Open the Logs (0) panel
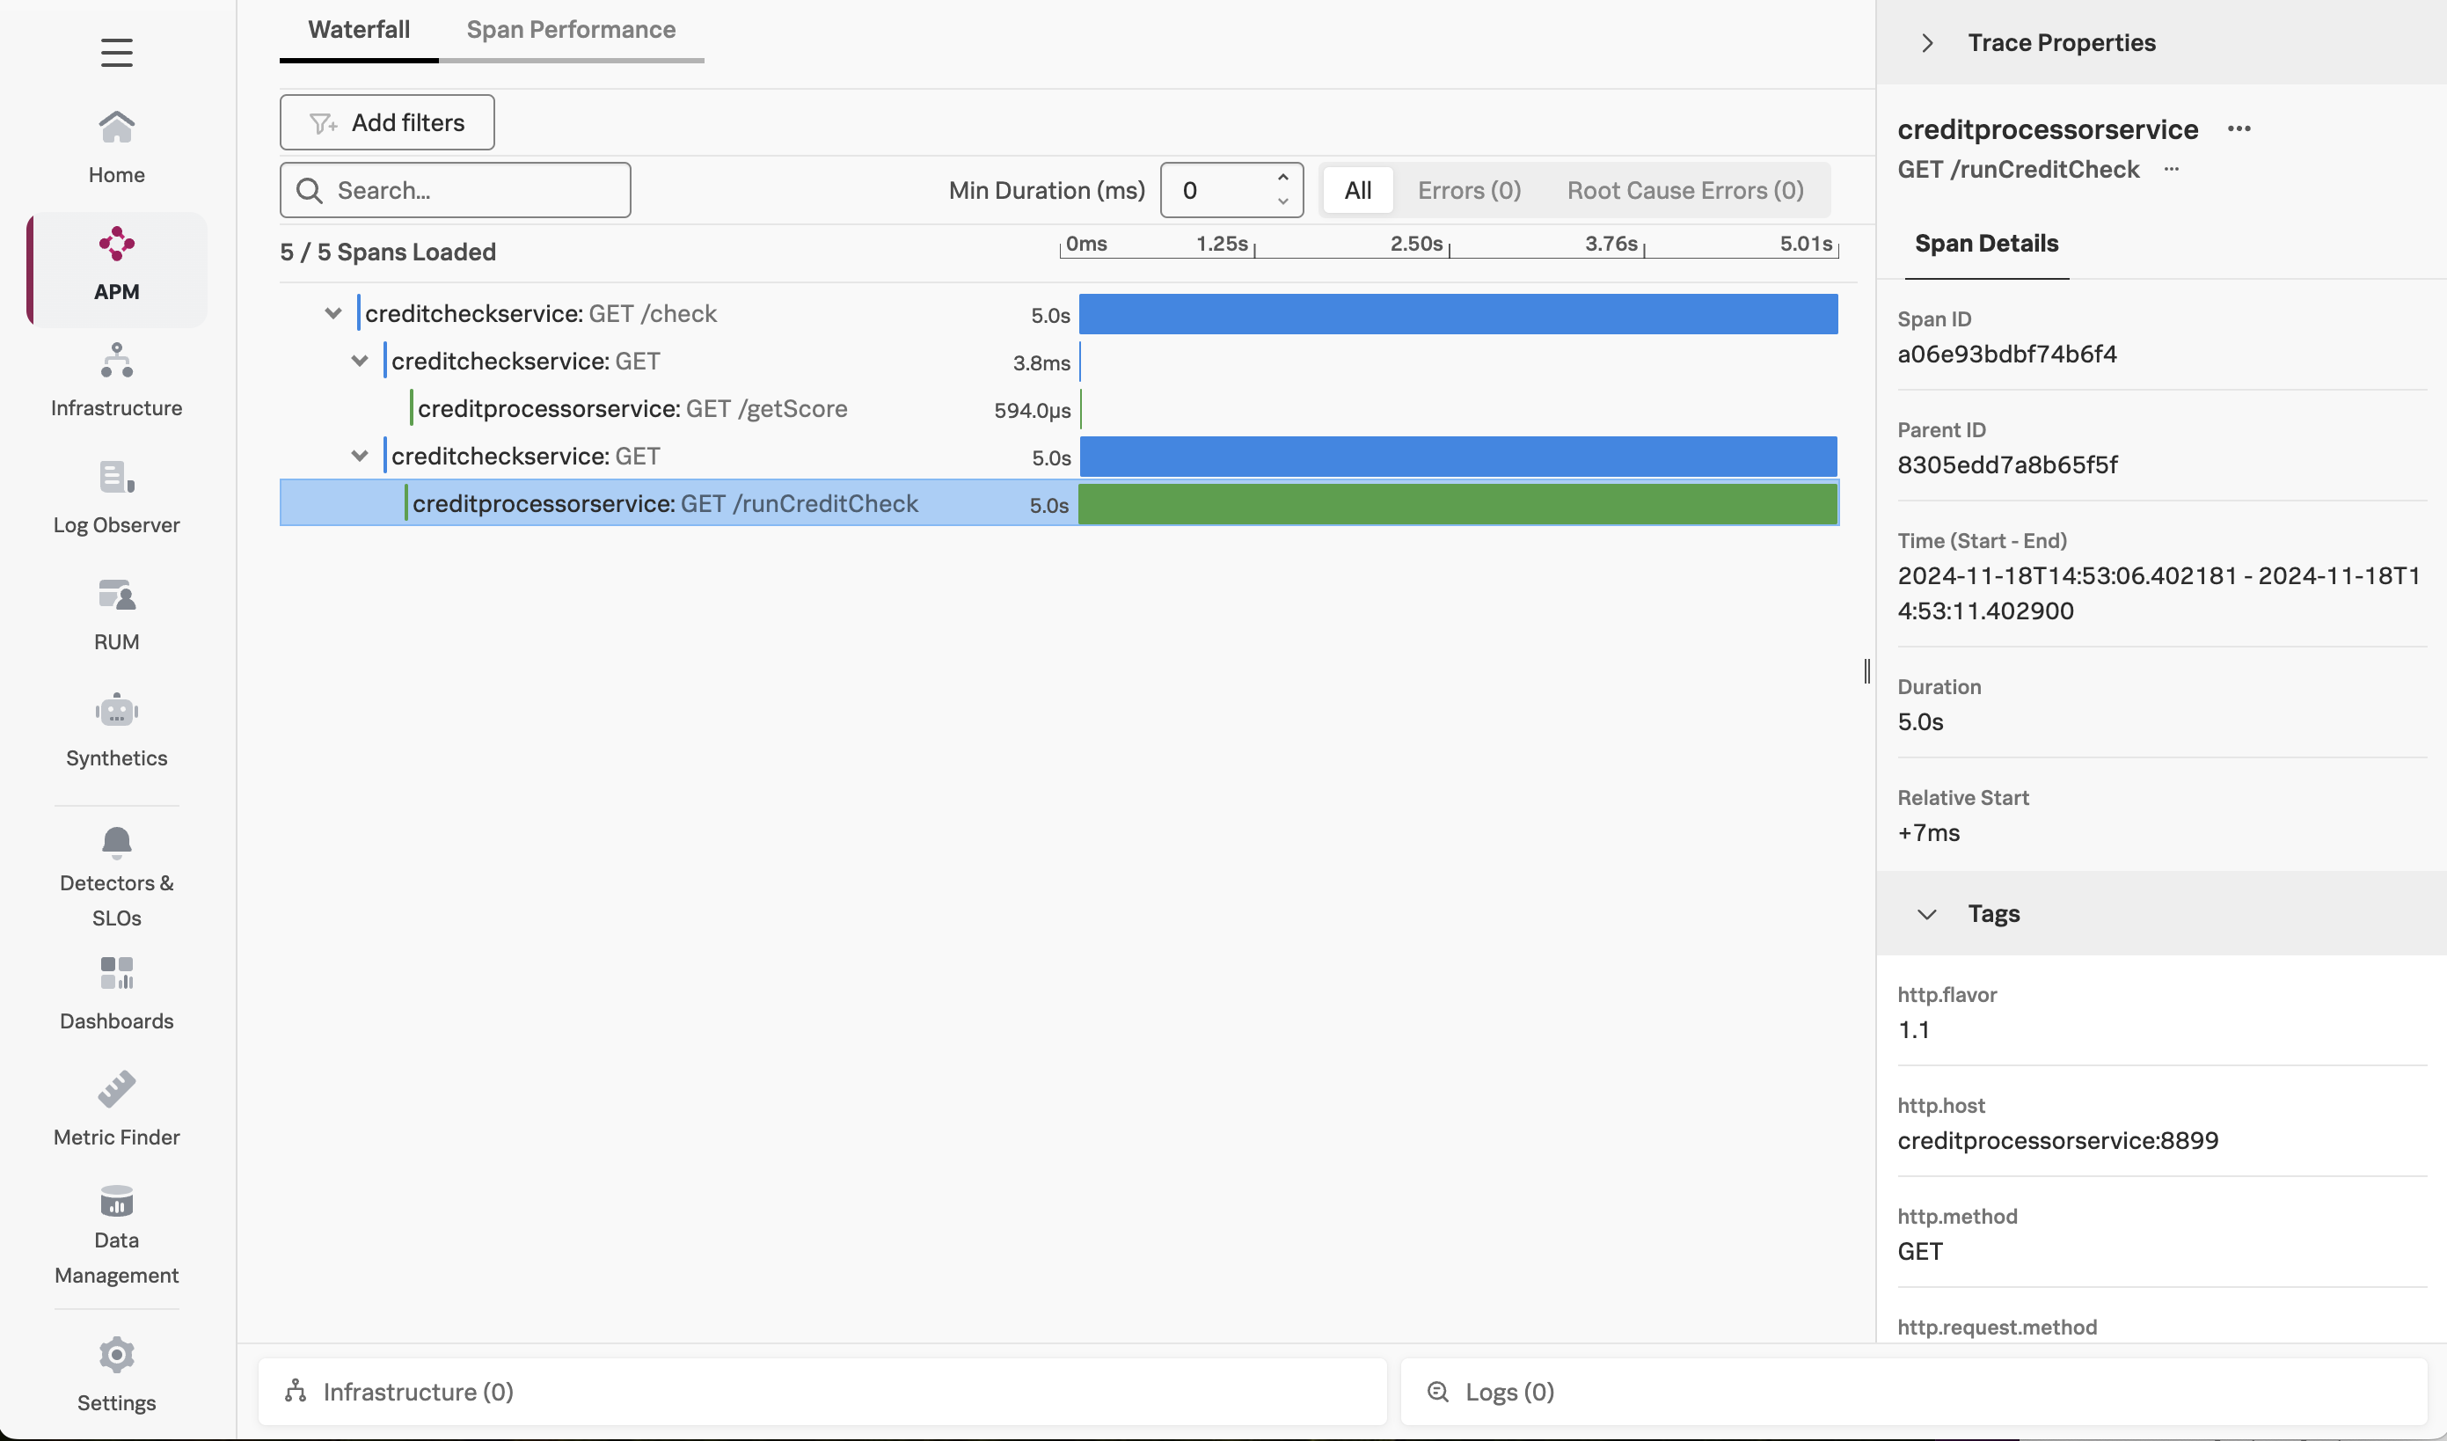Image resolution: width=2447 pixels, height=1441 pixels. pos(1509,1392)
